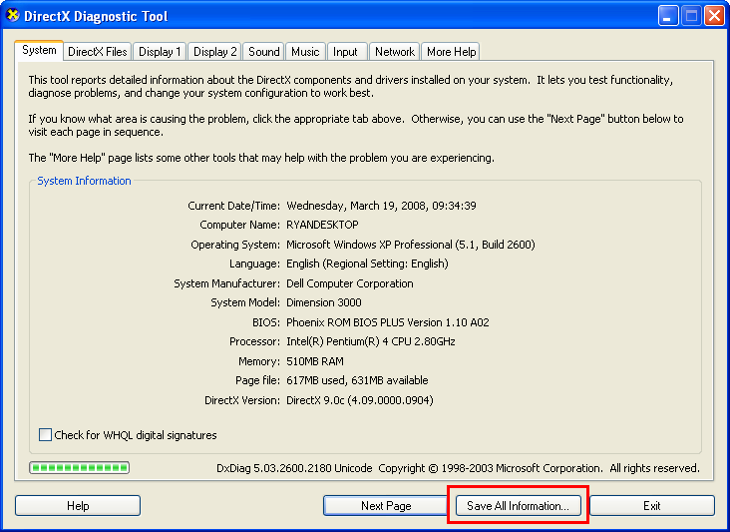This screenshot has width=730, height=532.
Task: Click the Memory label
Action: (259, 361)
